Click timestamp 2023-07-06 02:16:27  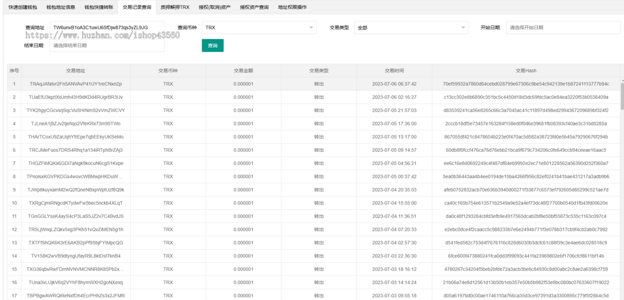coord(394,97)
